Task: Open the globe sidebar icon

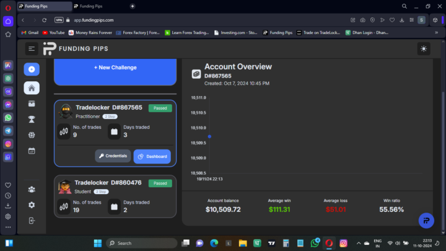Action: (x=32, y=135)
